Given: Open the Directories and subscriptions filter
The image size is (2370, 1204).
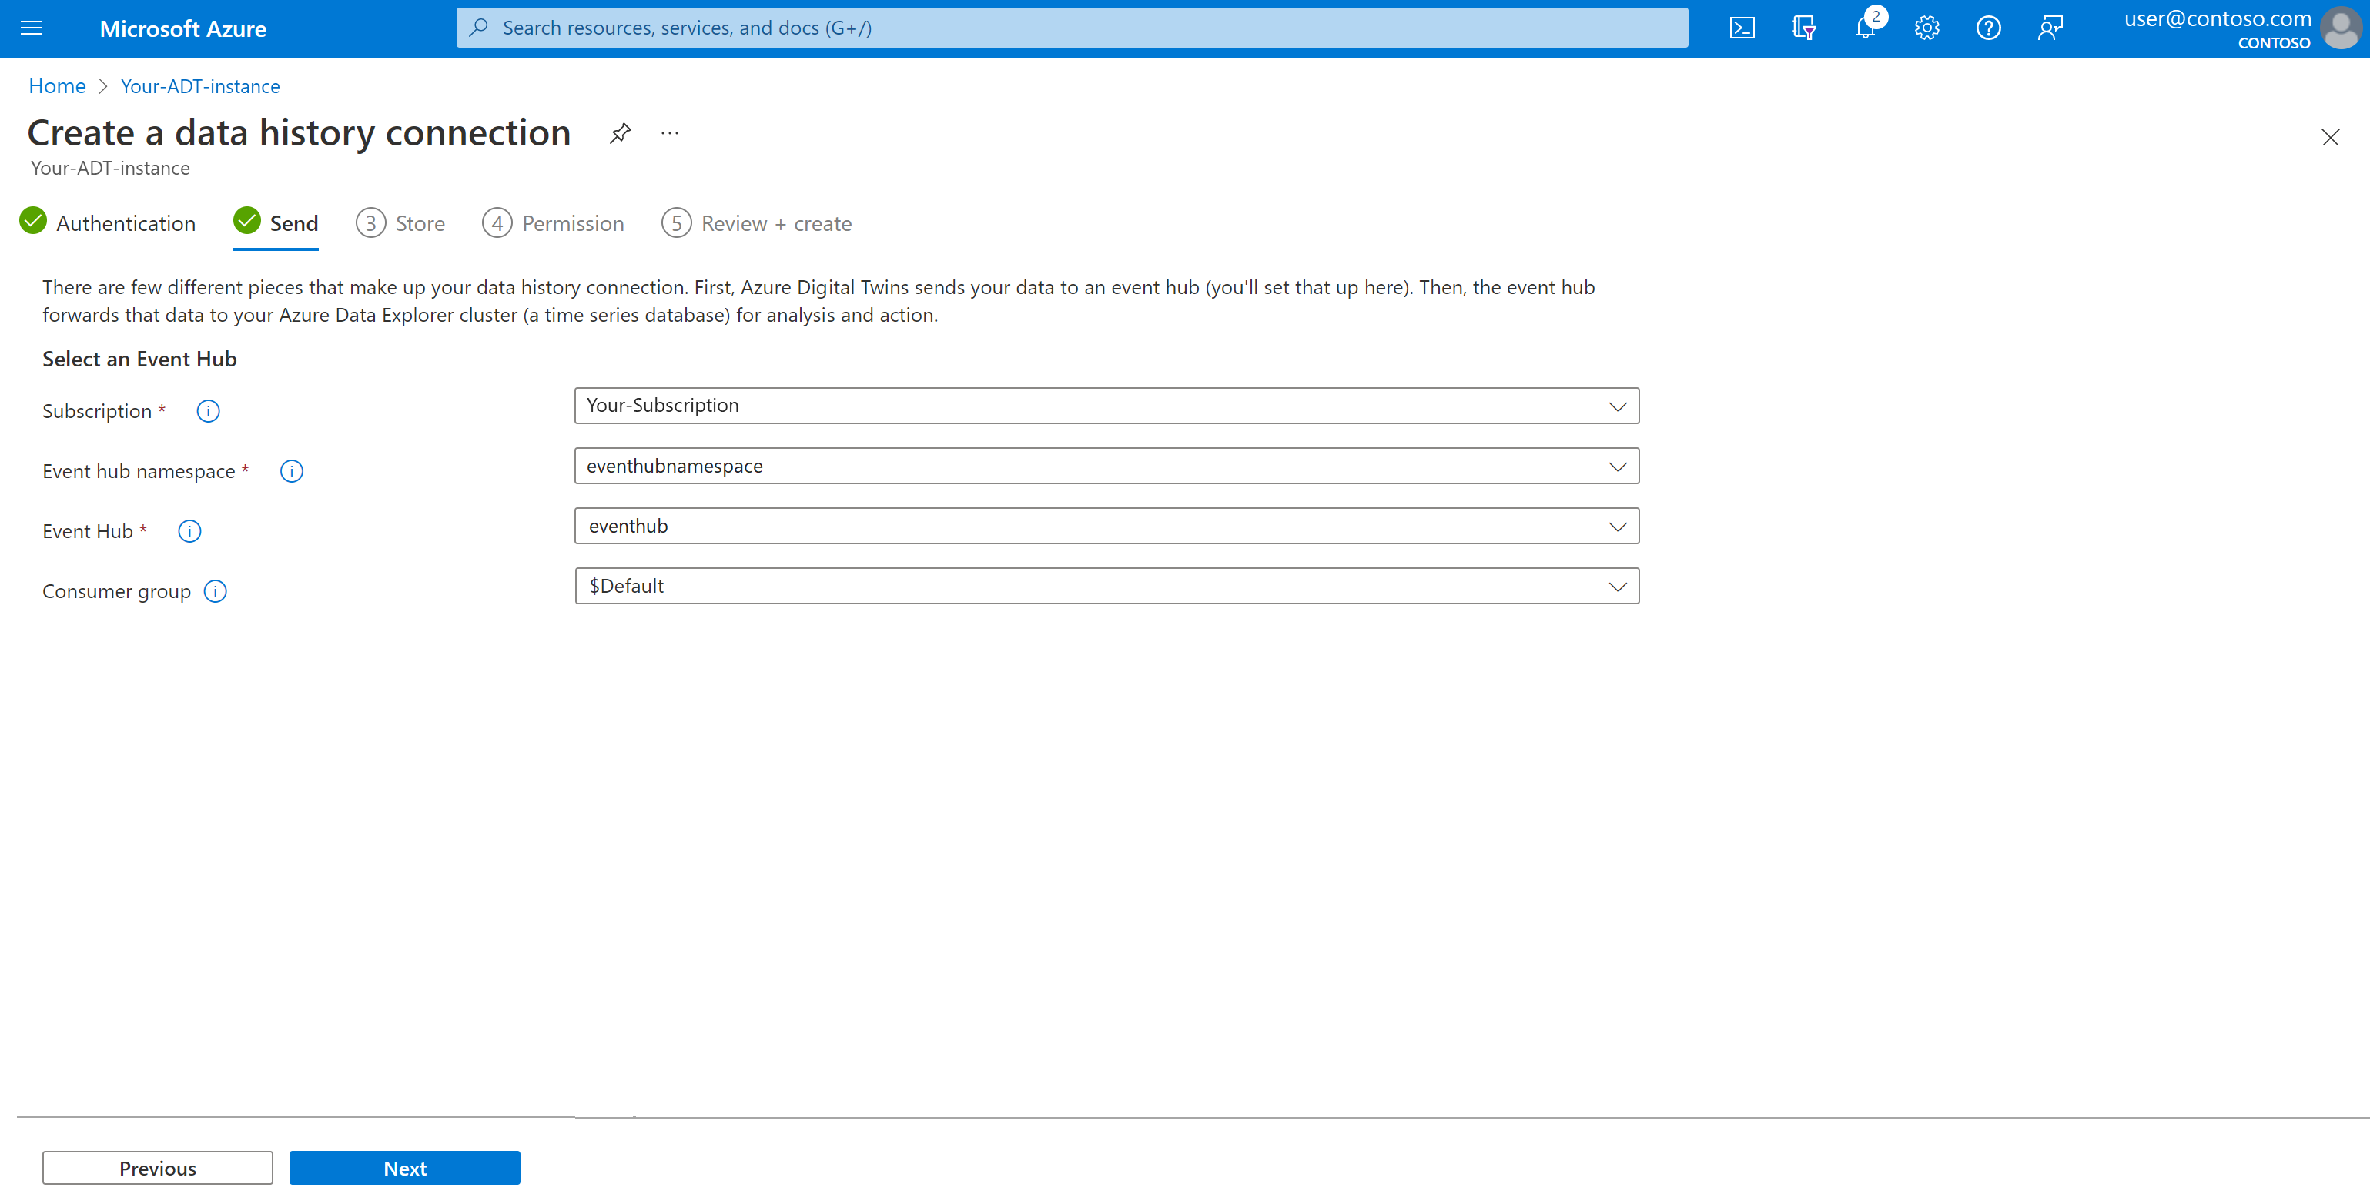Looking at the screenshot, I should tap(1803, 28).
